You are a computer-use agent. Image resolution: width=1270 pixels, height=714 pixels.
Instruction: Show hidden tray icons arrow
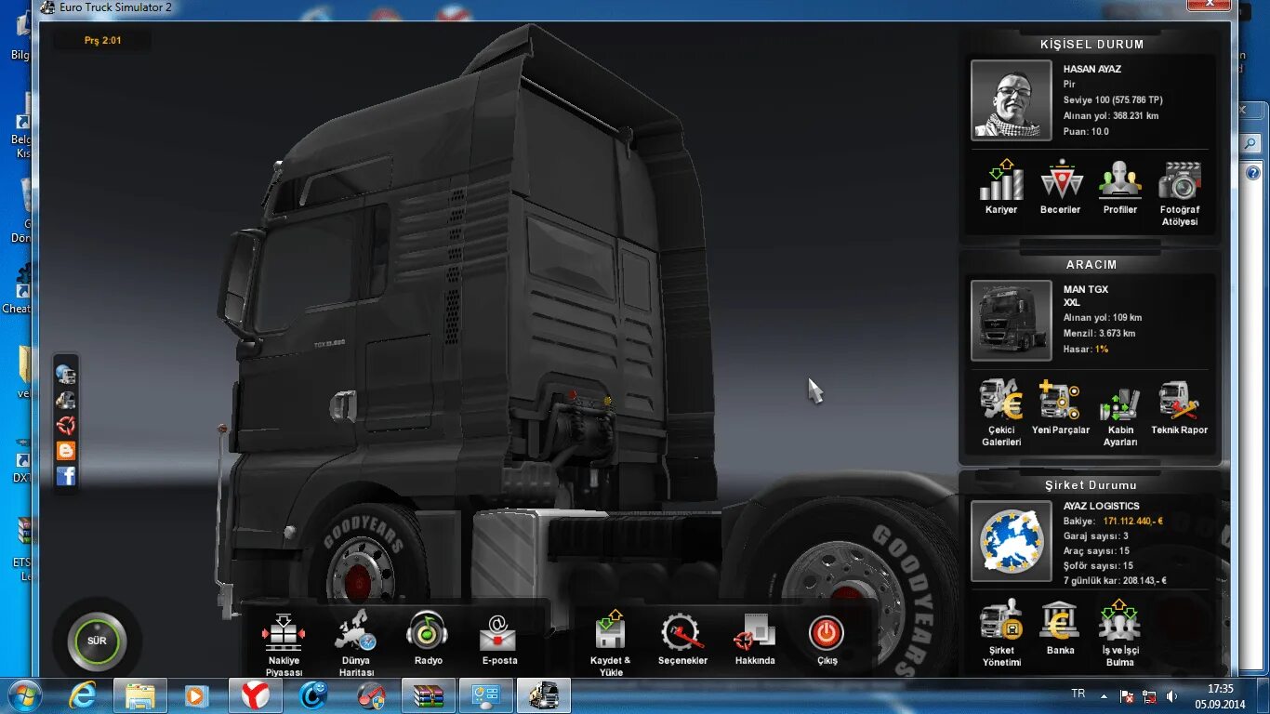[x=1104, y=695]
